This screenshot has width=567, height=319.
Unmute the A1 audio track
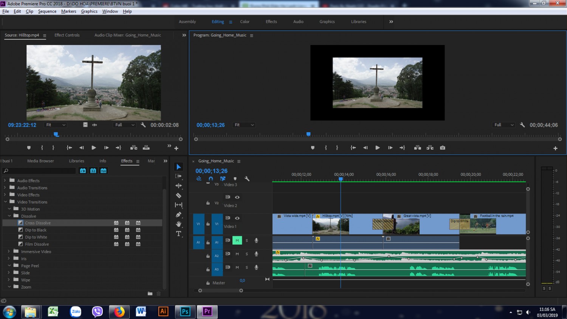pos(237,240)
